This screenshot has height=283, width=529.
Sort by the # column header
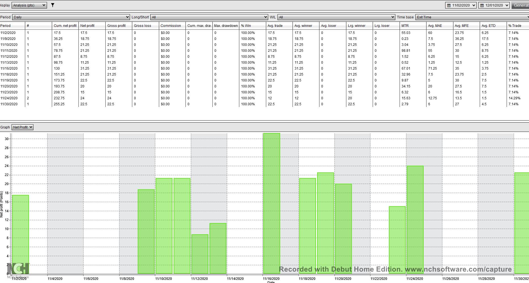[39, 25]
